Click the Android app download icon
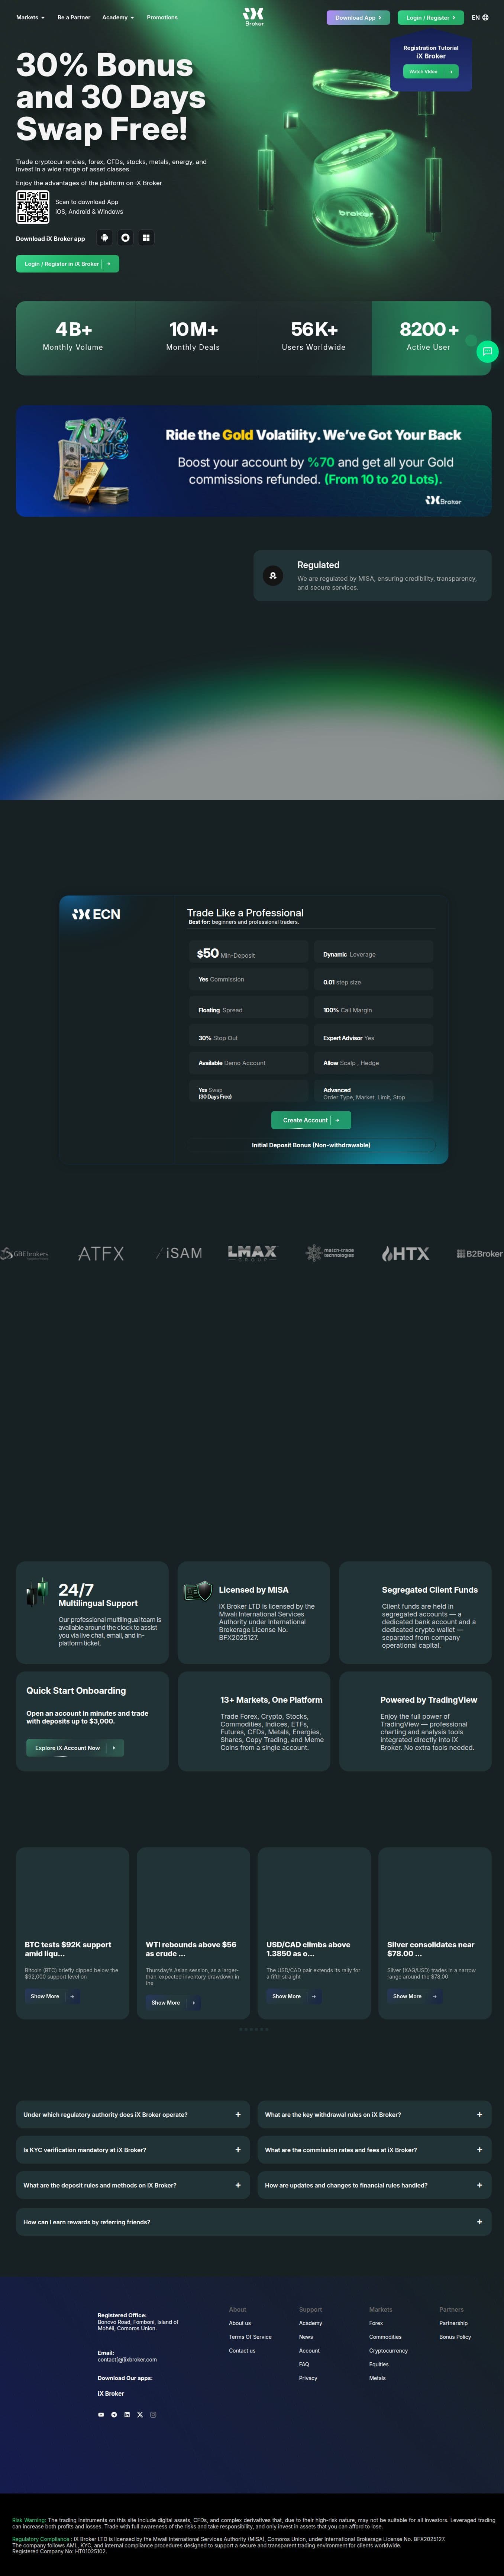 coord(104,238)
